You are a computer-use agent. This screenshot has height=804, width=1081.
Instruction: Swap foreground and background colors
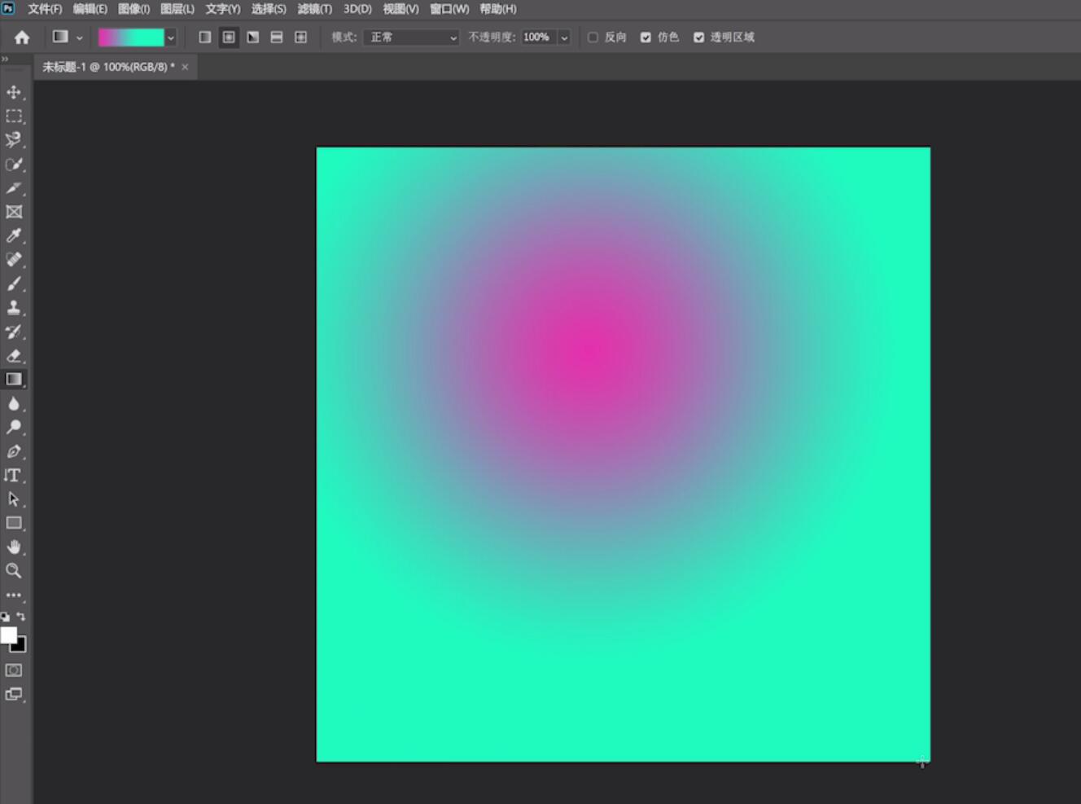tap(21, 617)
